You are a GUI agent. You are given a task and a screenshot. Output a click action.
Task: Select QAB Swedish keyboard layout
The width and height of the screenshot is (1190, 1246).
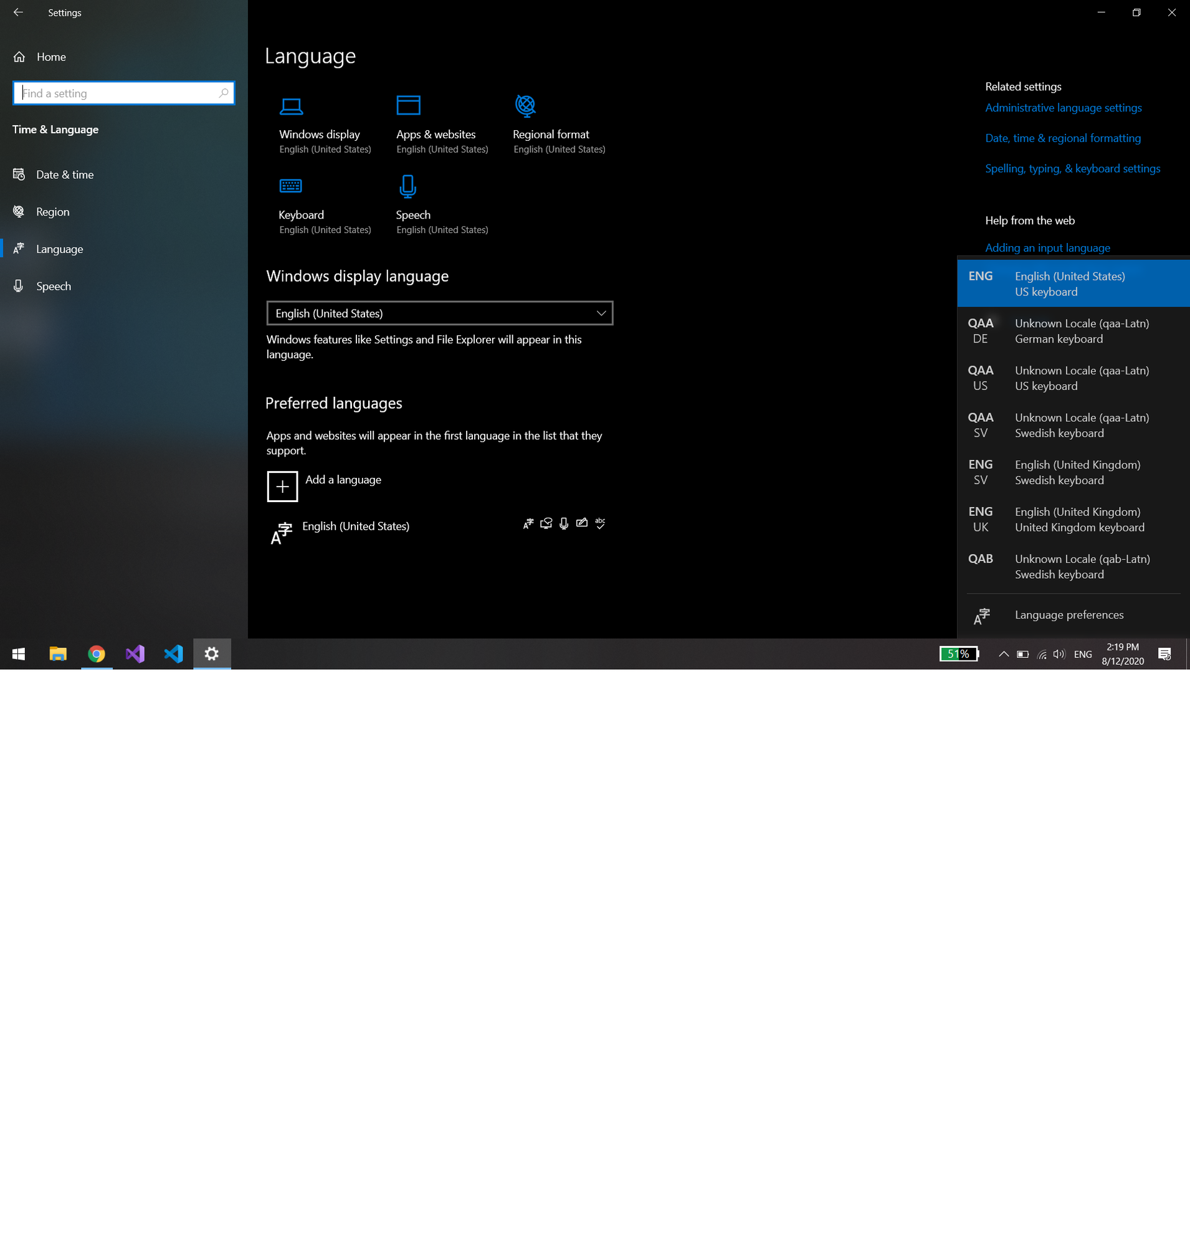click(1072, 566)
